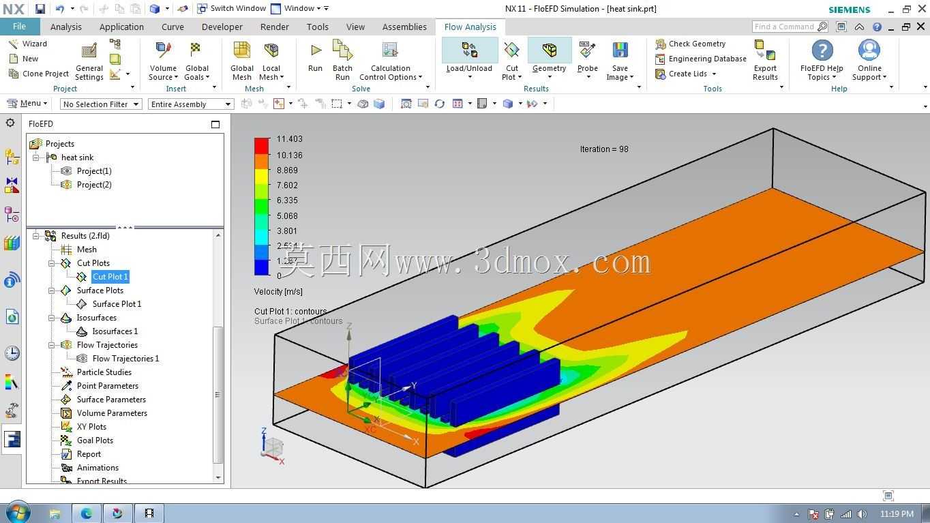Open the Menu dropdown

coord(27,104)
